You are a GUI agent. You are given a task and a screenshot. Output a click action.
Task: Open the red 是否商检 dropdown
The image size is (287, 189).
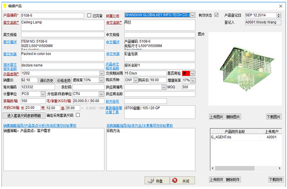point(193,73)
